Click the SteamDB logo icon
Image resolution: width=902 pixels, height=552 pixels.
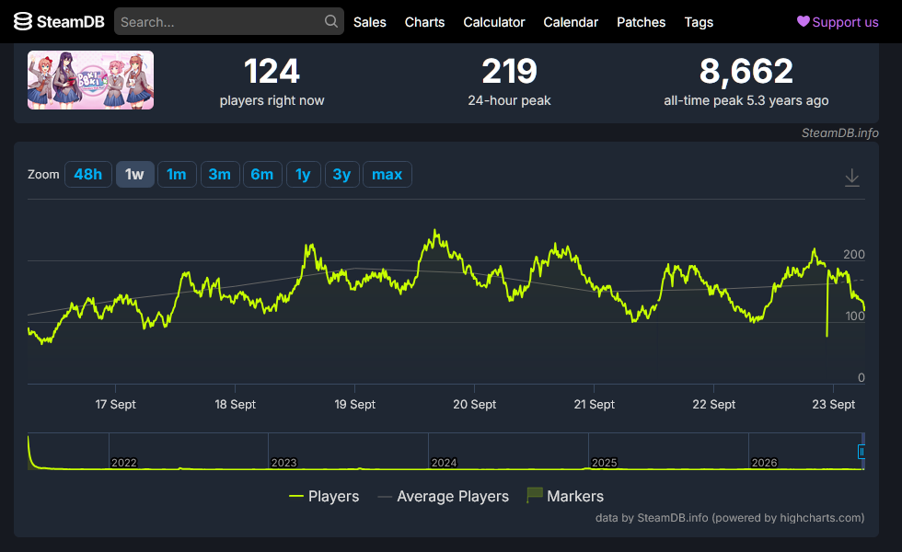click(x=23, y=22)
